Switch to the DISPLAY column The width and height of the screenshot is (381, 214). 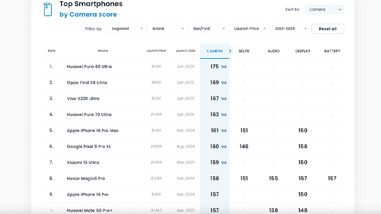(x=303, y=51)
